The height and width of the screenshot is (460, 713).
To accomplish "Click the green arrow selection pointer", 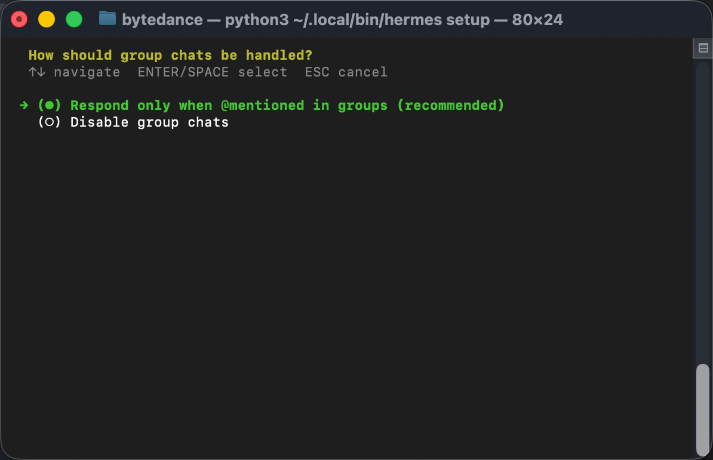I will coord(24,105).
